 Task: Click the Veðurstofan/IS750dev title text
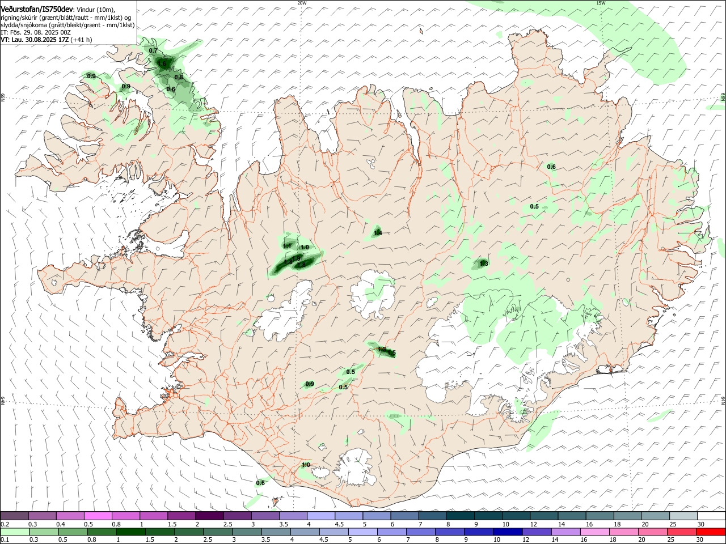(x=37, y=9)
